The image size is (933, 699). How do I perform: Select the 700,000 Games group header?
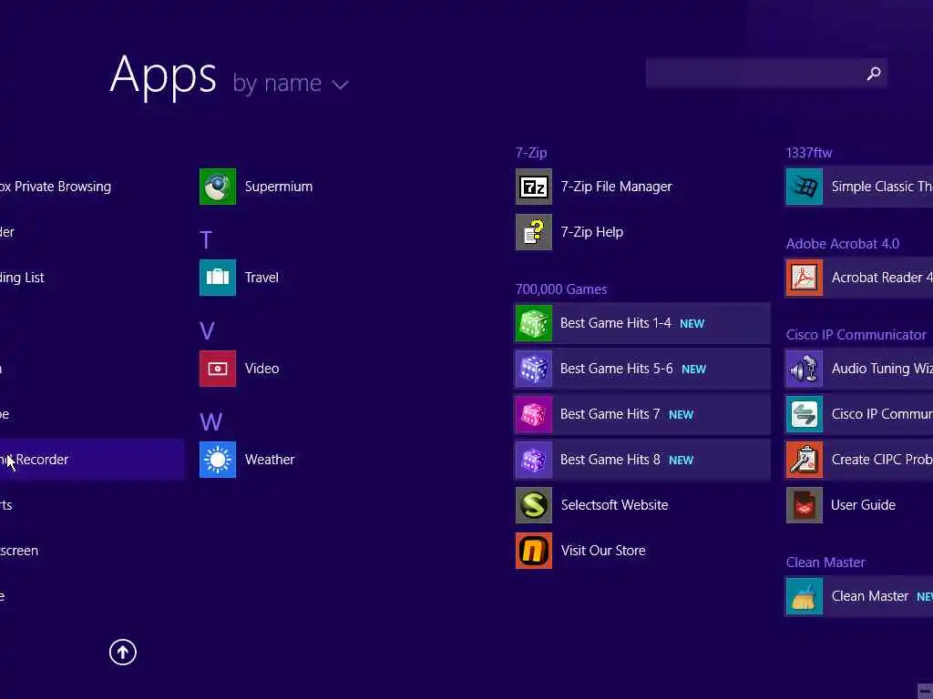point(561,289)
